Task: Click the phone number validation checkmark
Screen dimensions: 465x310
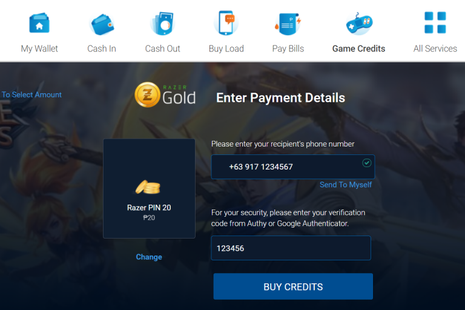Action: click(367, 163)
